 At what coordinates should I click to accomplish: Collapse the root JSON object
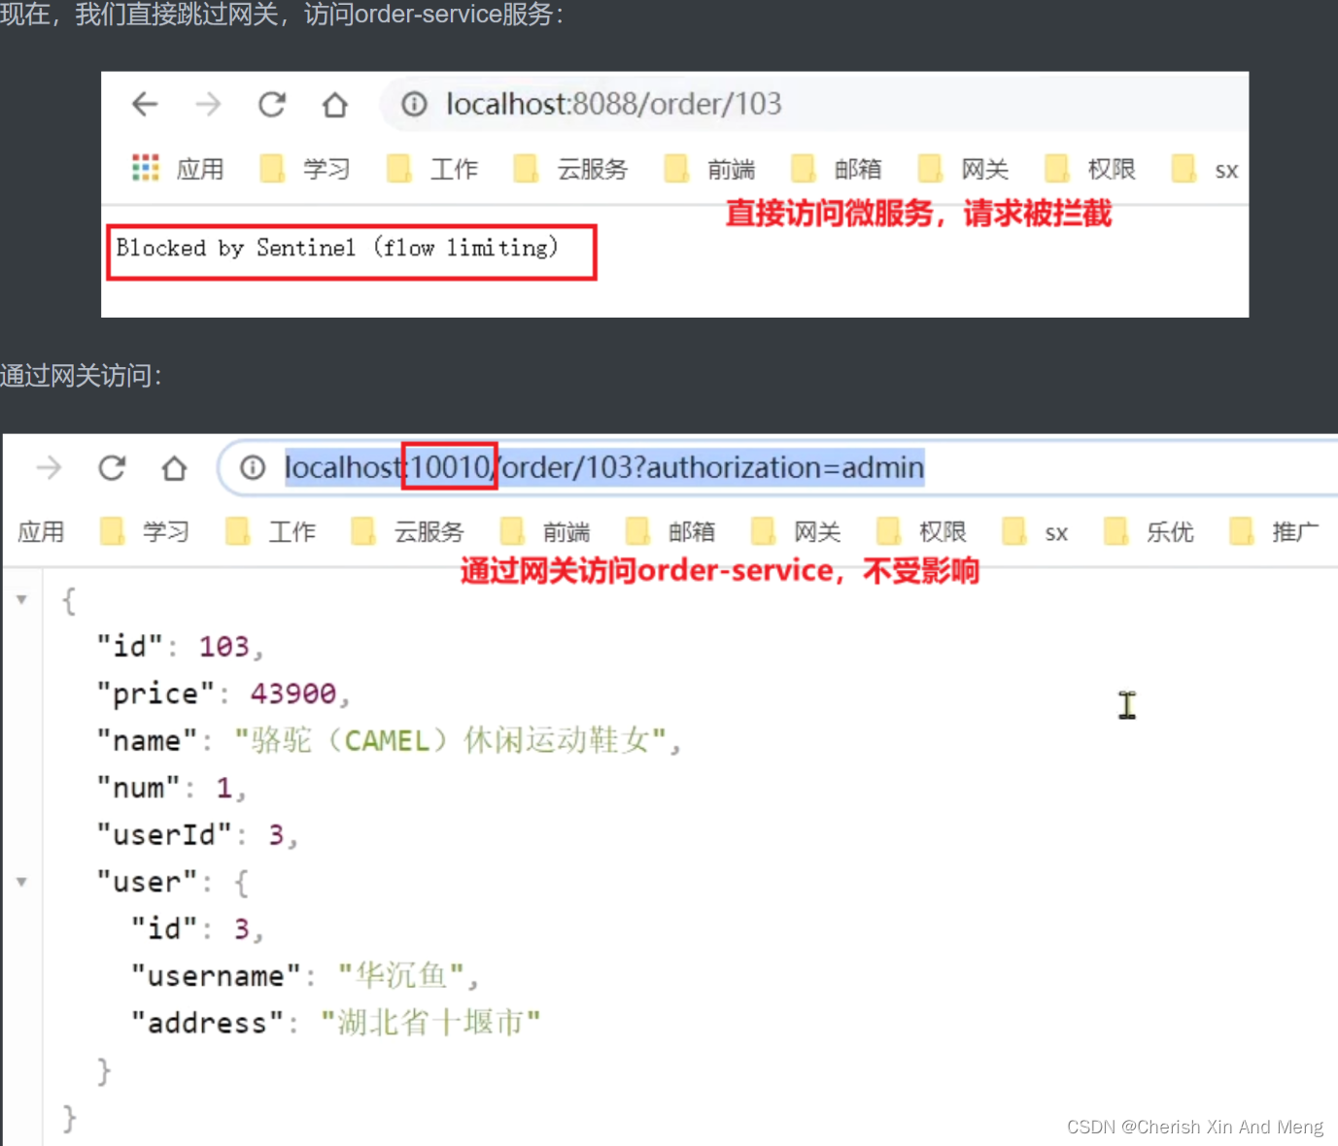coord(21,599)
